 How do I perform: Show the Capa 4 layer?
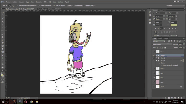154,69
